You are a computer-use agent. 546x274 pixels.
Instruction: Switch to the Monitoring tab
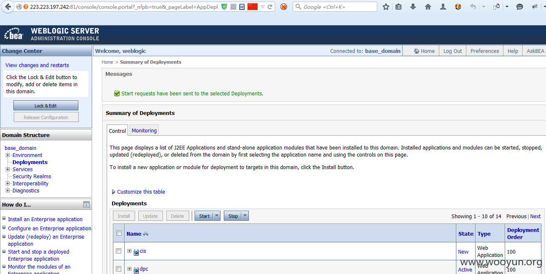[x=144, y=130]
